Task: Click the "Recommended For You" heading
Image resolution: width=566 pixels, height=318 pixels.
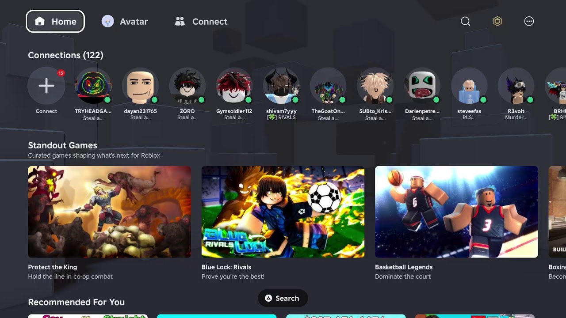Action: point(76,302)
